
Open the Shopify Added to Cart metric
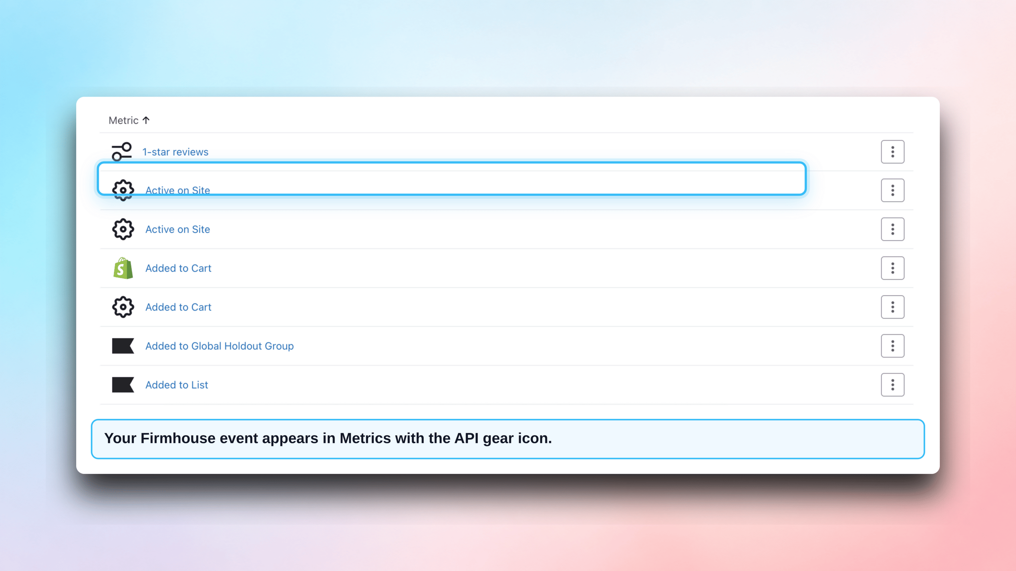point(178,268)
